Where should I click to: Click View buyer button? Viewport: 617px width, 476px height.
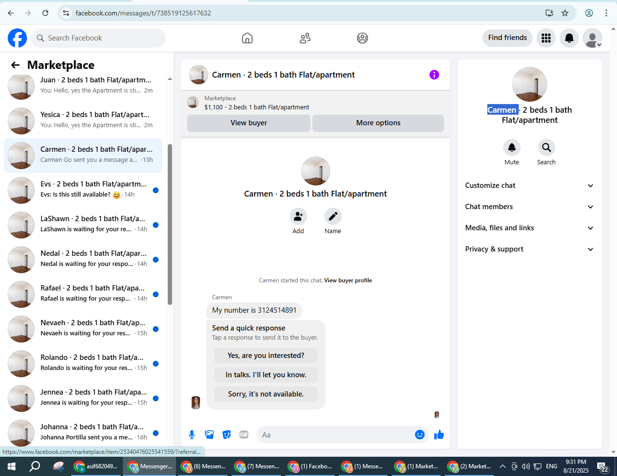[249, 123]
